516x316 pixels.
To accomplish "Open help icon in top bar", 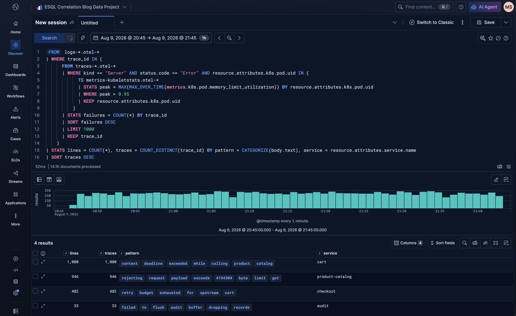I will (x=461, y=7).
